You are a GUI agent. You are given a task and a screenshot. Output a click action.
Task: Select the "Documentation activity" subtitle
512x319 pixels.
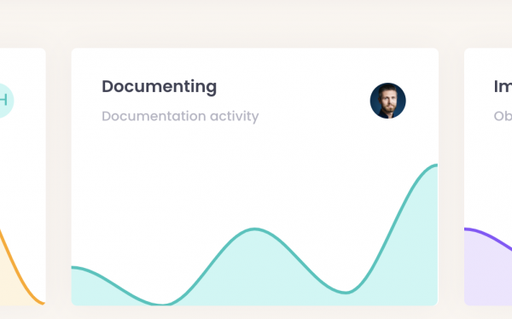coord(180,116)
